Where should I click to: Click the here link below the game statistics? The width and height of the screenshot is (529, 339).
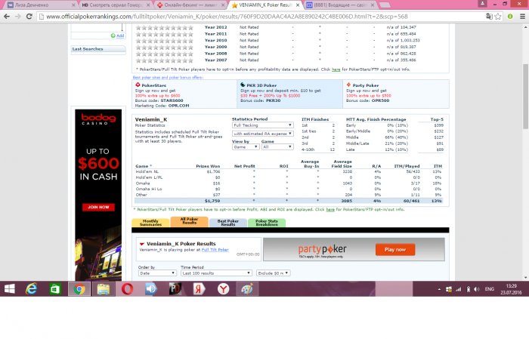[x=330, y=210]
